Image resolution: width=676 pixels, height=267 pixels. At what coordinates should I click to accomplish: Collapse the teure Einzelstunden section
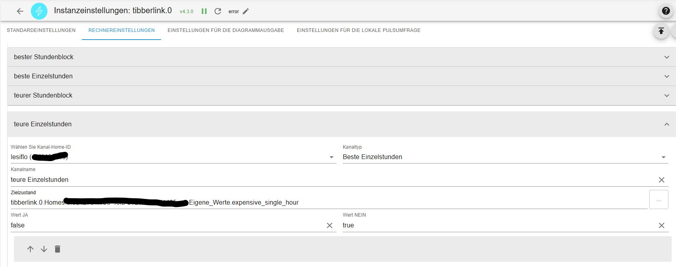666,124
